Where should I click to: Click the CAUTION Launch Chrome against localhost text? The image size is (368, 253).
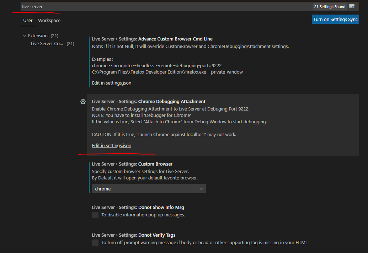pos(164,135)
